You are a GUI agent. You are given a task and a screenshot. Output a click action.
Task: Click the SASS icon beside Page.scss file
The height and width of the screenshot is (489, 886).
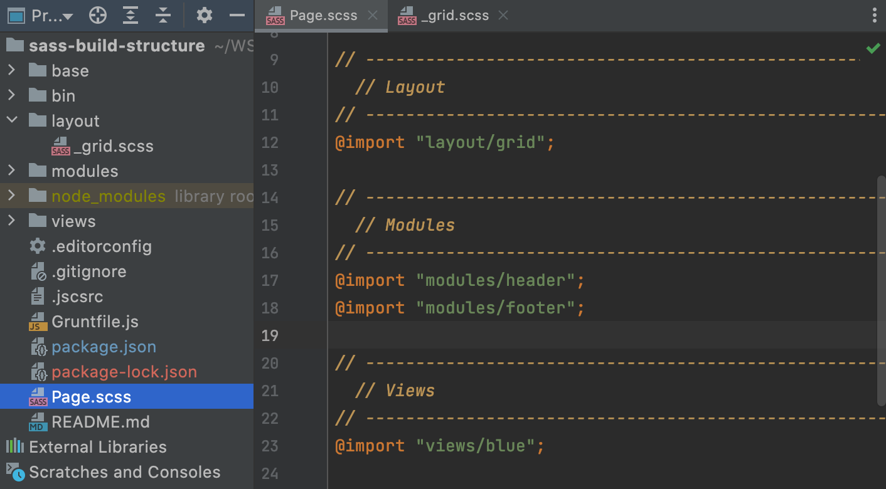pyautogui.click(x=38, y=396)
